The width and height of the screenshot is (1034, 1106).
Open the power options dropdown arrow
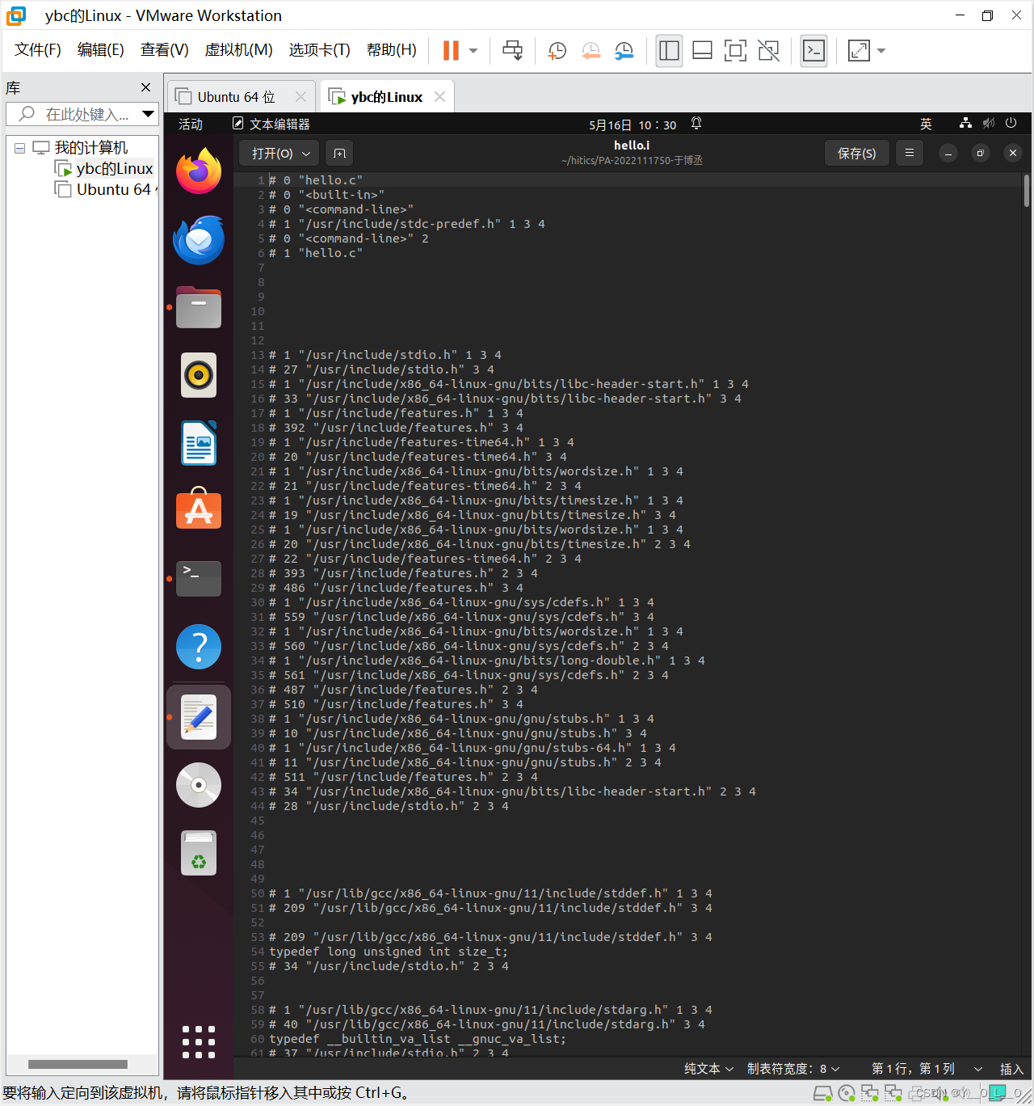473,51
